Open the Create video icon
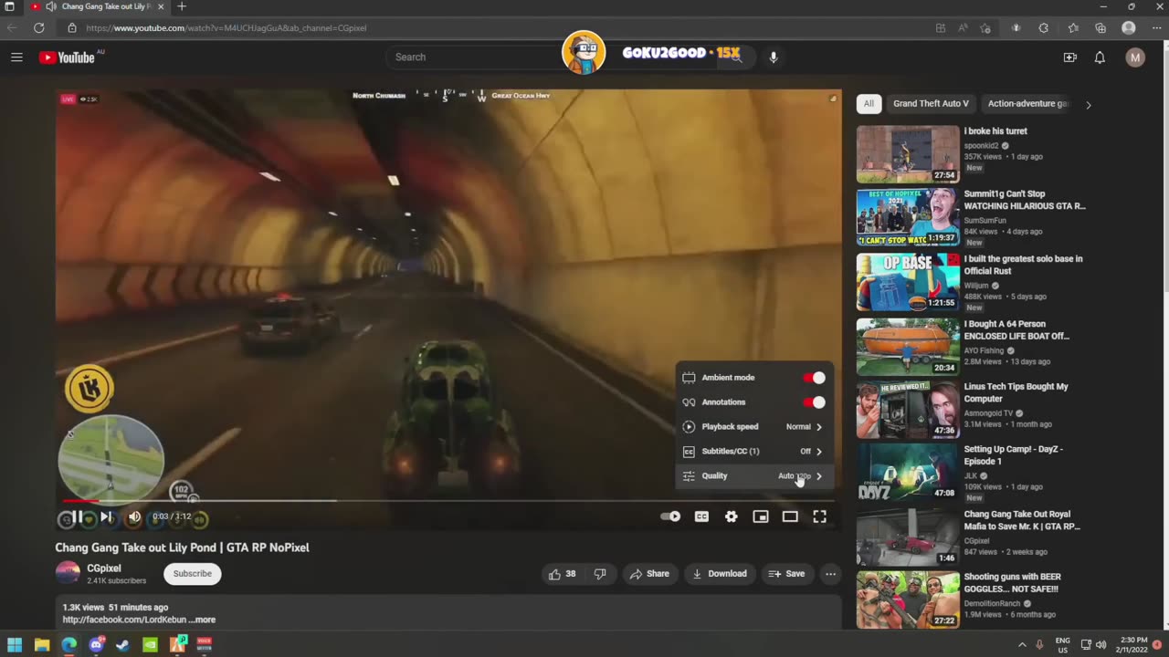 point(1069,57)
